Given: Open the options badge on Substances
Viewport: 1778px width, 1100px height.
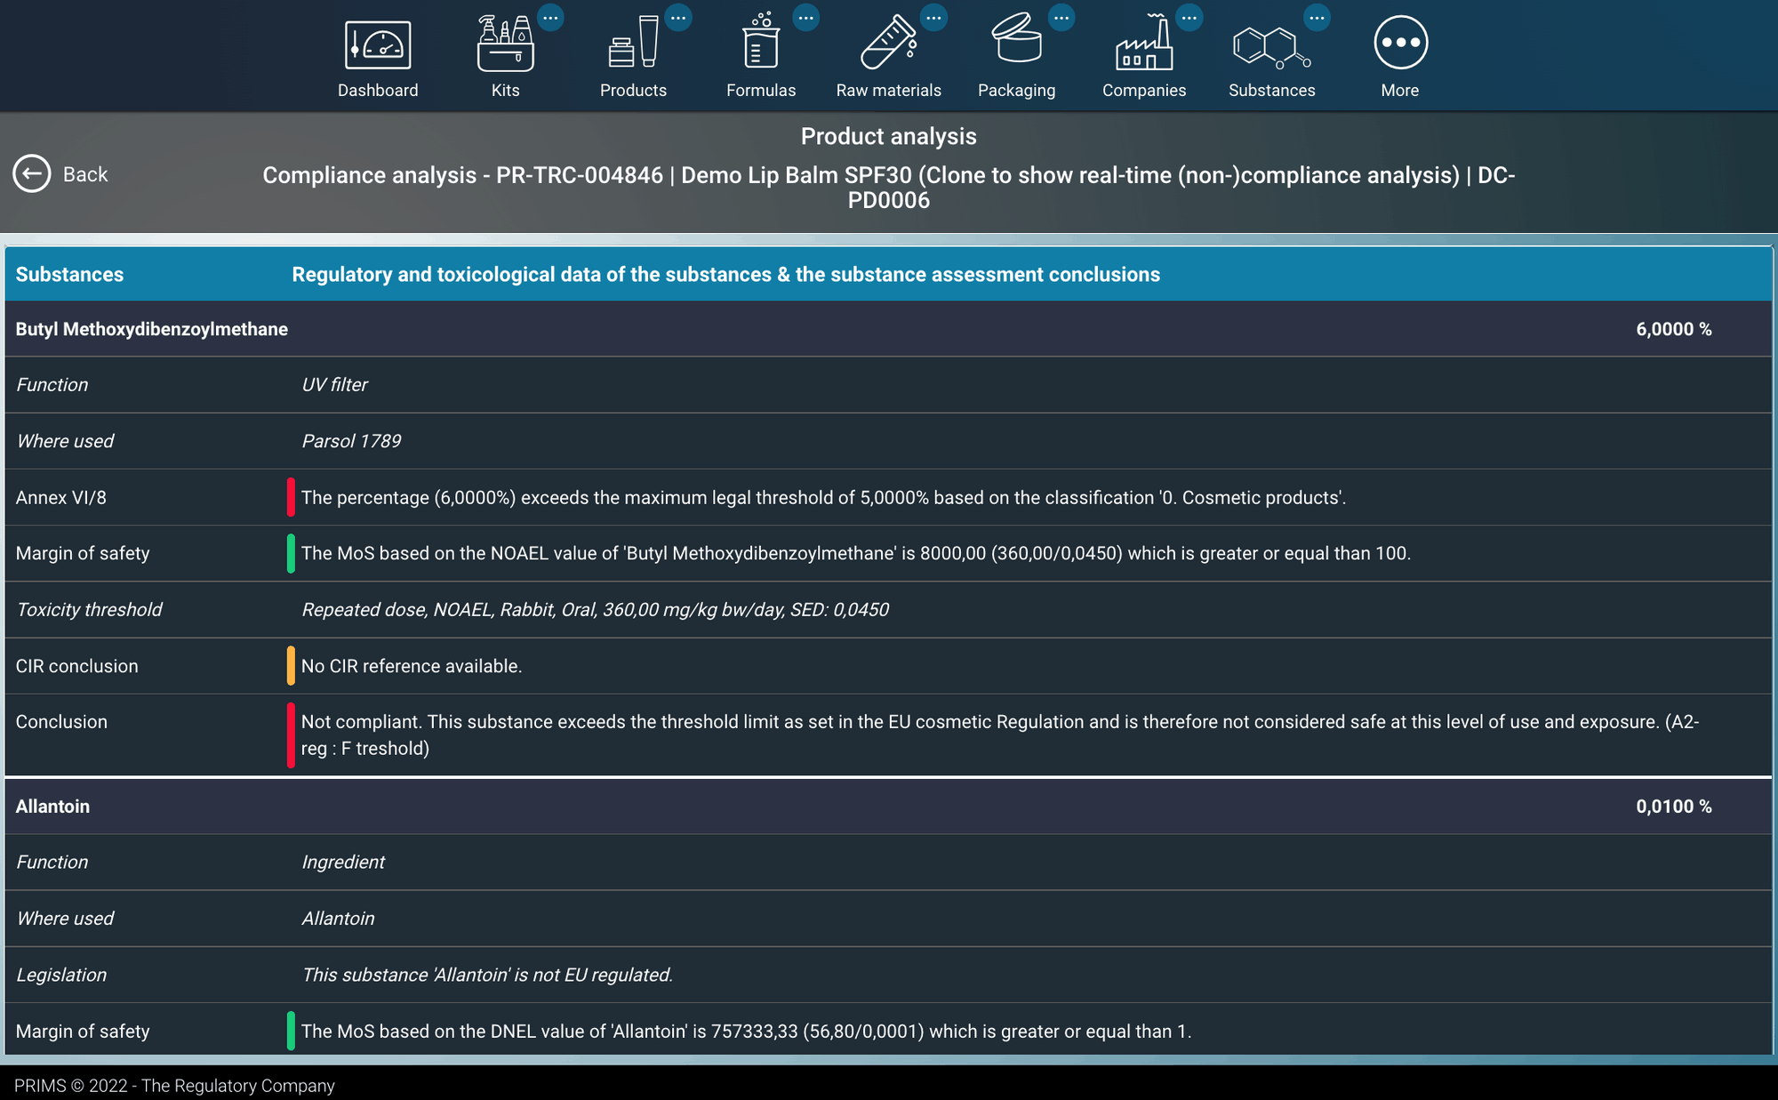Looking at the screenshot, I should [x=1317, y=17].
